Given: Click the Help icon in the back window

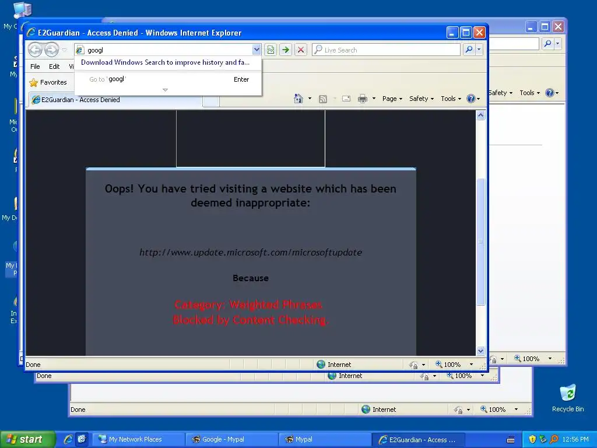Looking at the screenshot, I should (549, 93).
